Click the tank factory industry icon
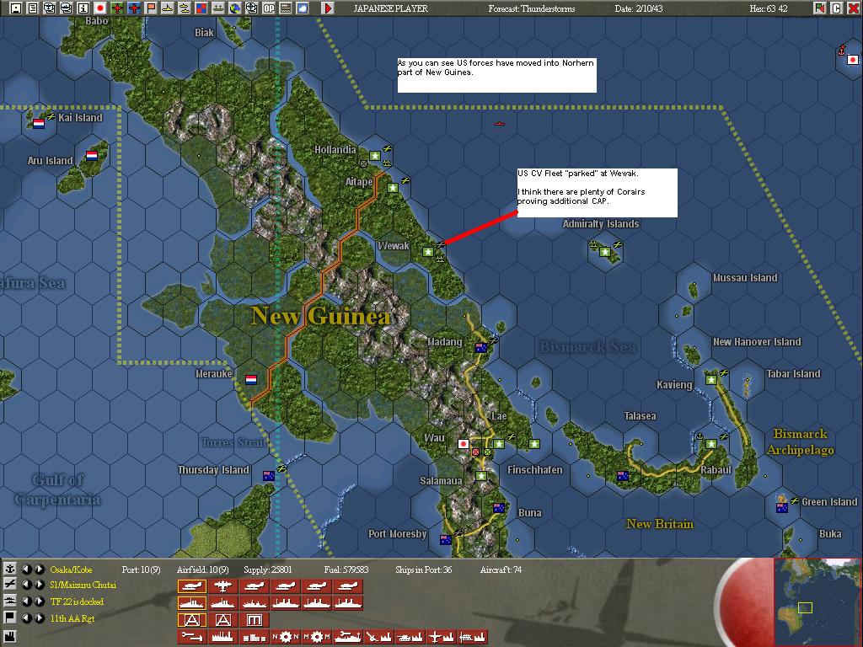Screen dimensions: 863x647 point(410,637)
